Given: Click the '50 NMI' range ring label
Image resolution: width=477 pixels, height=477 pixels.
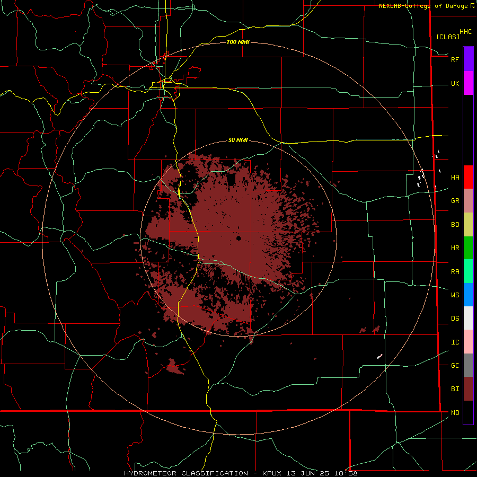Looking at the screenshot, I should pos(238,140).
